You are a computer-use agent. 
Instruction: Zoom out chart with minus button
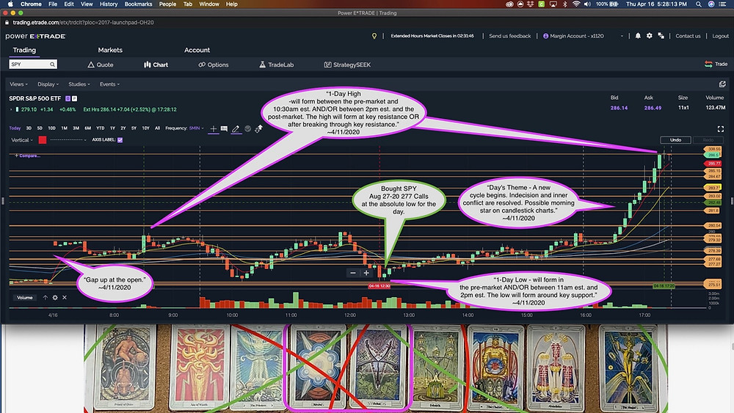point(353,273)
